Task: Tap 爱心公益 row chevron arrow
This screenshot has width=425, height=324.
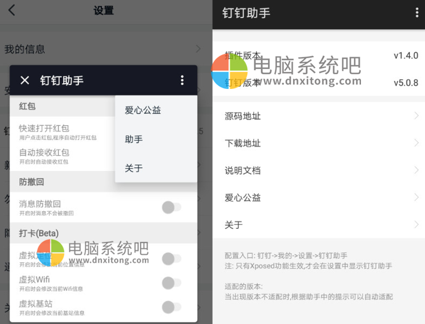Action: [416, 198]
